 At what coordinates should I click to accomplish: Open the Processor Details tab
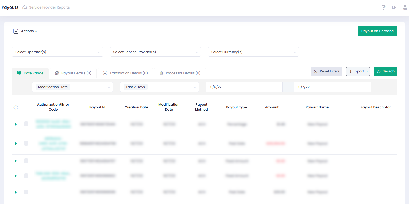point(180,73)
